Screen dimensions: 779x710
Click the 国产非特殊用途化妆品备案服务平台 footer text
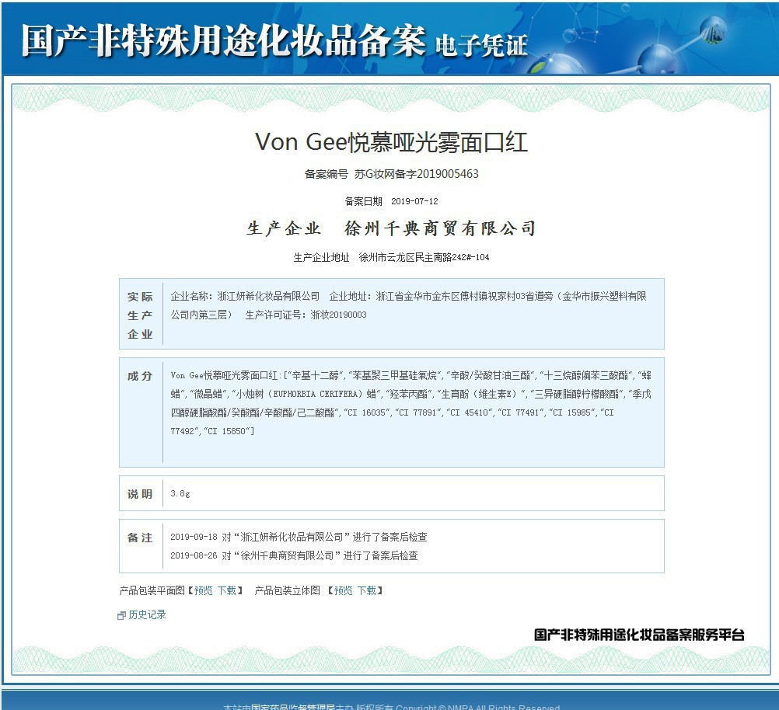click(639, 635)
